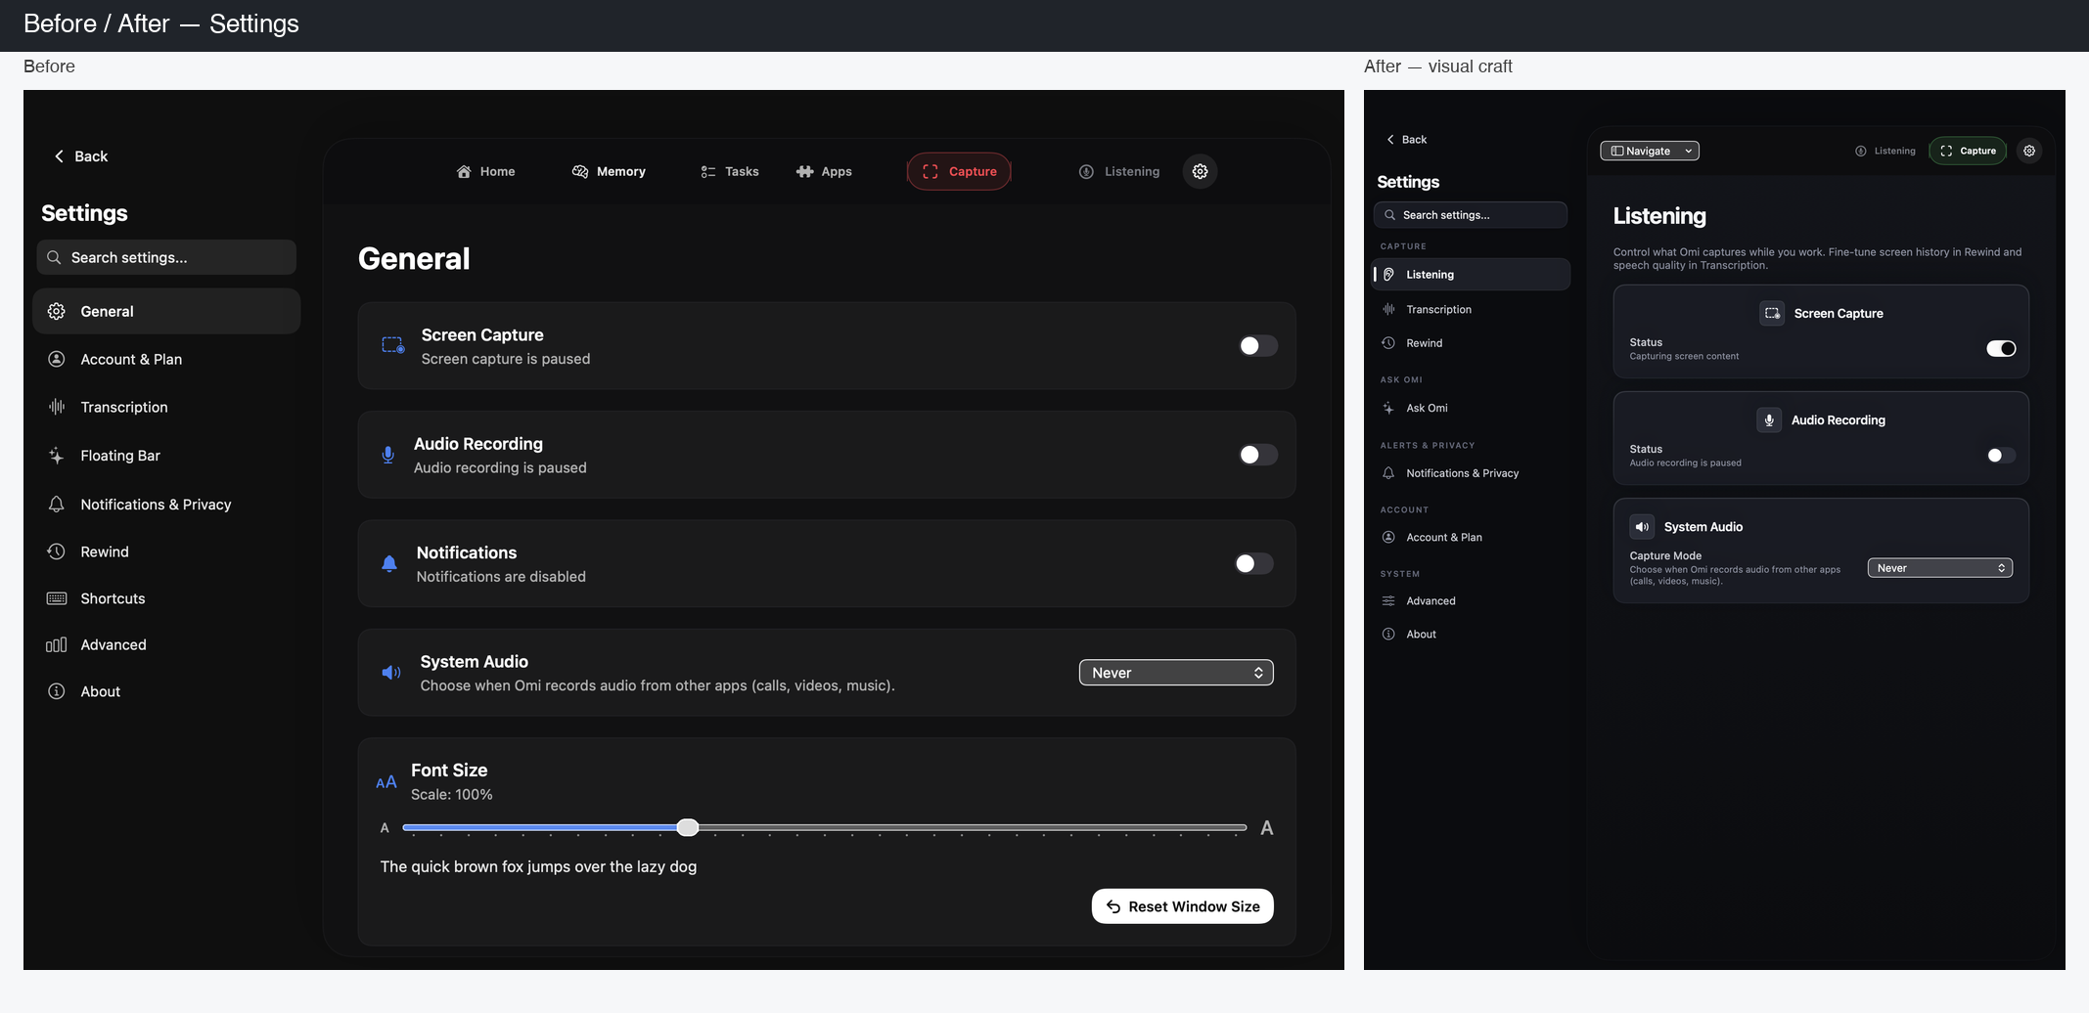Click the Floating Bar sparkle icon

tap(57, 456)
